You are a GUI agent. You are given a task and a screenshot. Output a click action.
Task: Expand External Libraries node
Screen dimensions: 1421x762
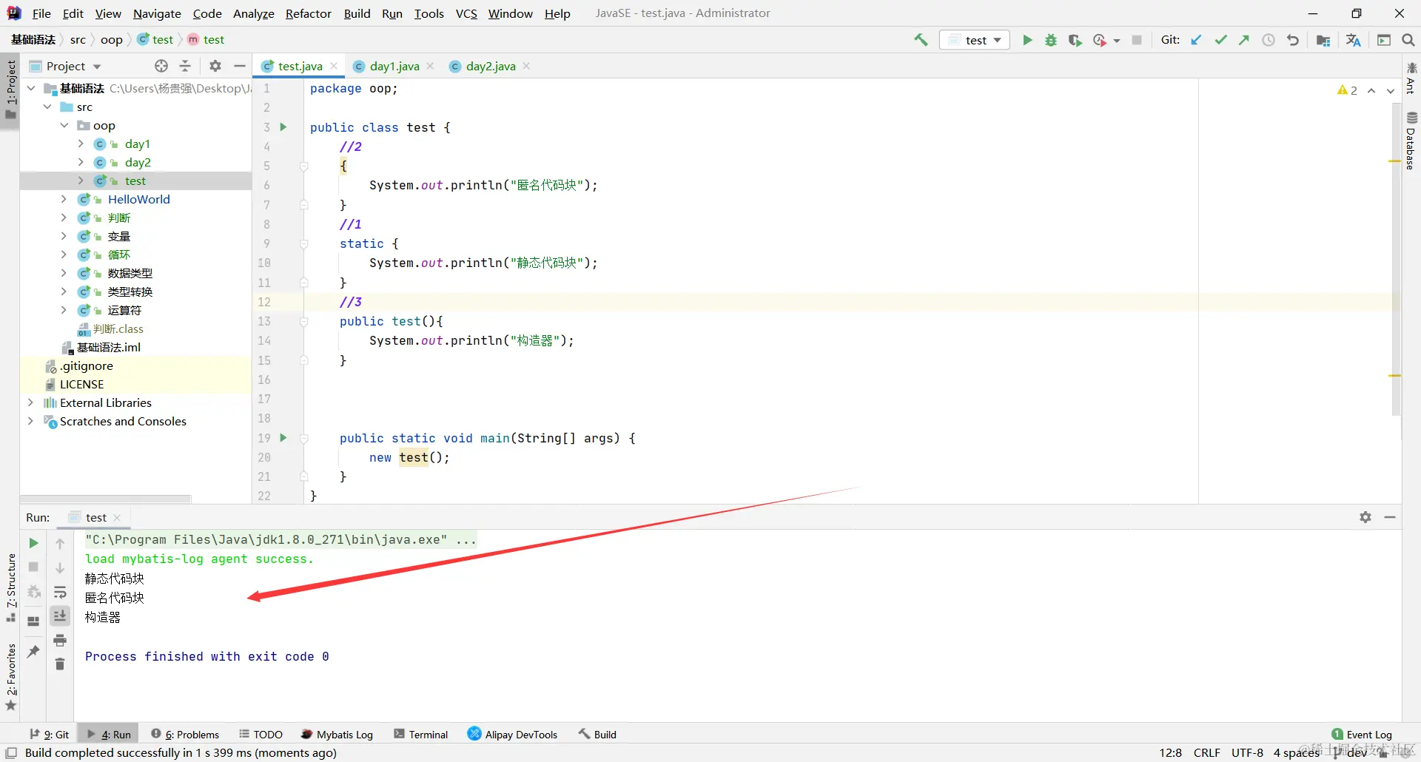[30, 402]
